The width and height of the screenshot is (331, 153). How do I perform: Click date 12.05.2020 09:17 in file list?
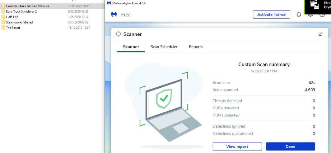[79, 6]
